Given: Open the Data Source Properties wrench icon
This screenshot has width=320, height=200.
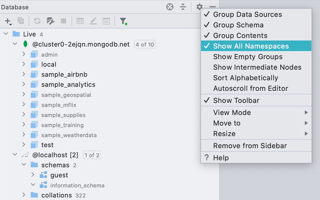Looking at the screenshot, I should click(50, 21).
